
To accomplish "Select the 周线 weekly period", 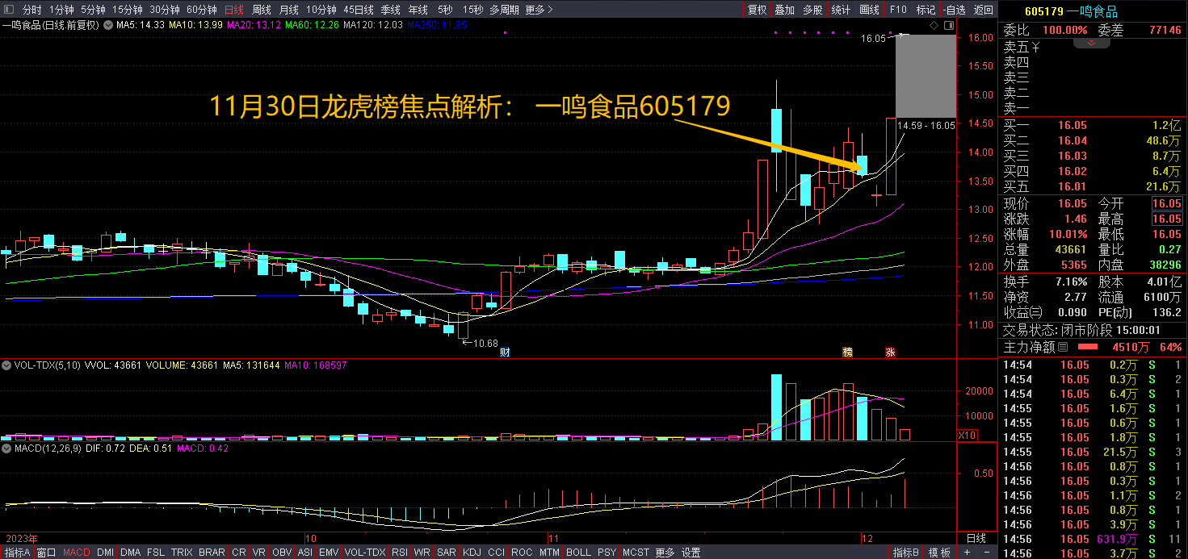I will pyautogui.click(x=262, y=10).
